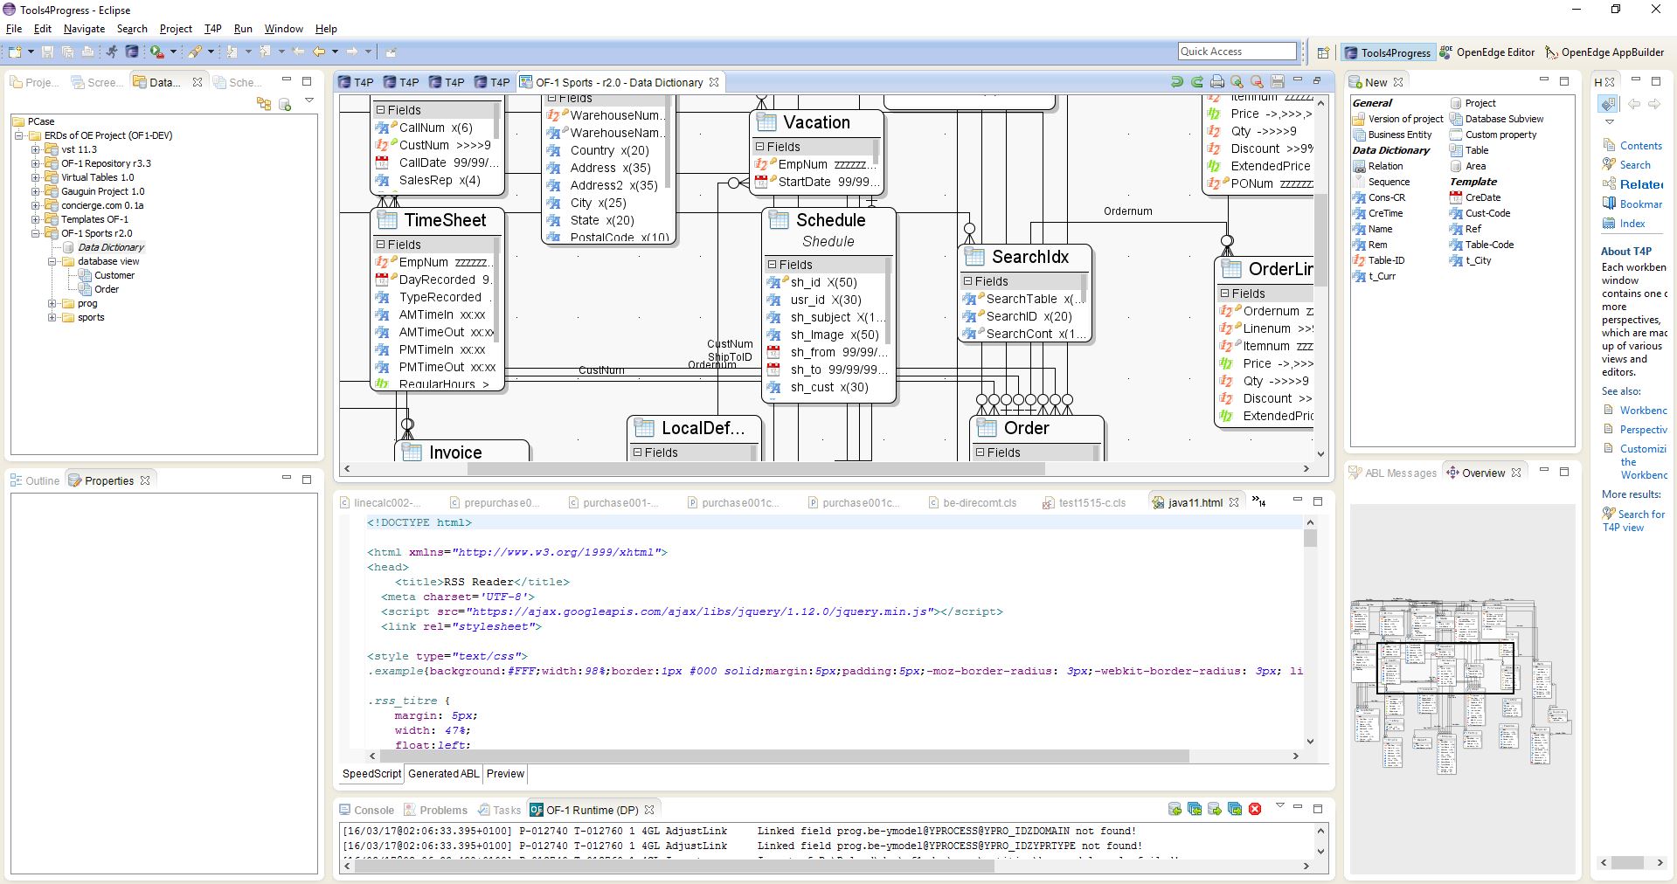This screenshot has width=1677, height=884.
Task: Select the Table item in palette
Action: (x=1469, y=150)
